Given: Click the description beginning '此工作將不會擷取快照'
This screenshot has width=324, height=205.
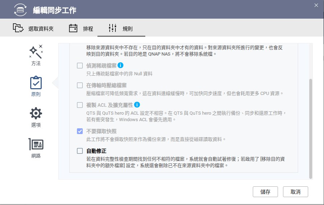Looking at the screenshot, I should click(x=156, y=139).
